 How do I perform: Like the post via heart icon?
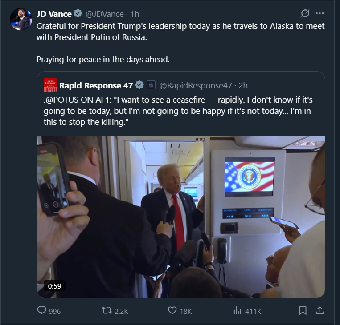click(172, 311)
